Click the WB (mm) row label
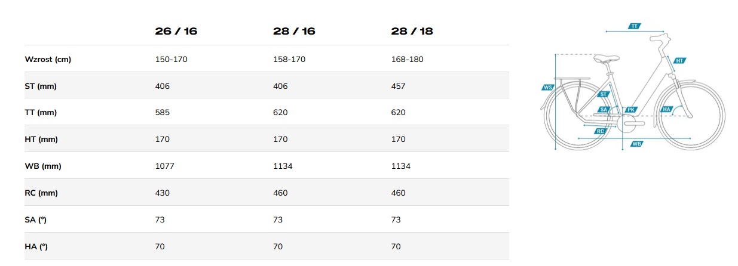The image size is (738, 266). click(x=43, y=166)
